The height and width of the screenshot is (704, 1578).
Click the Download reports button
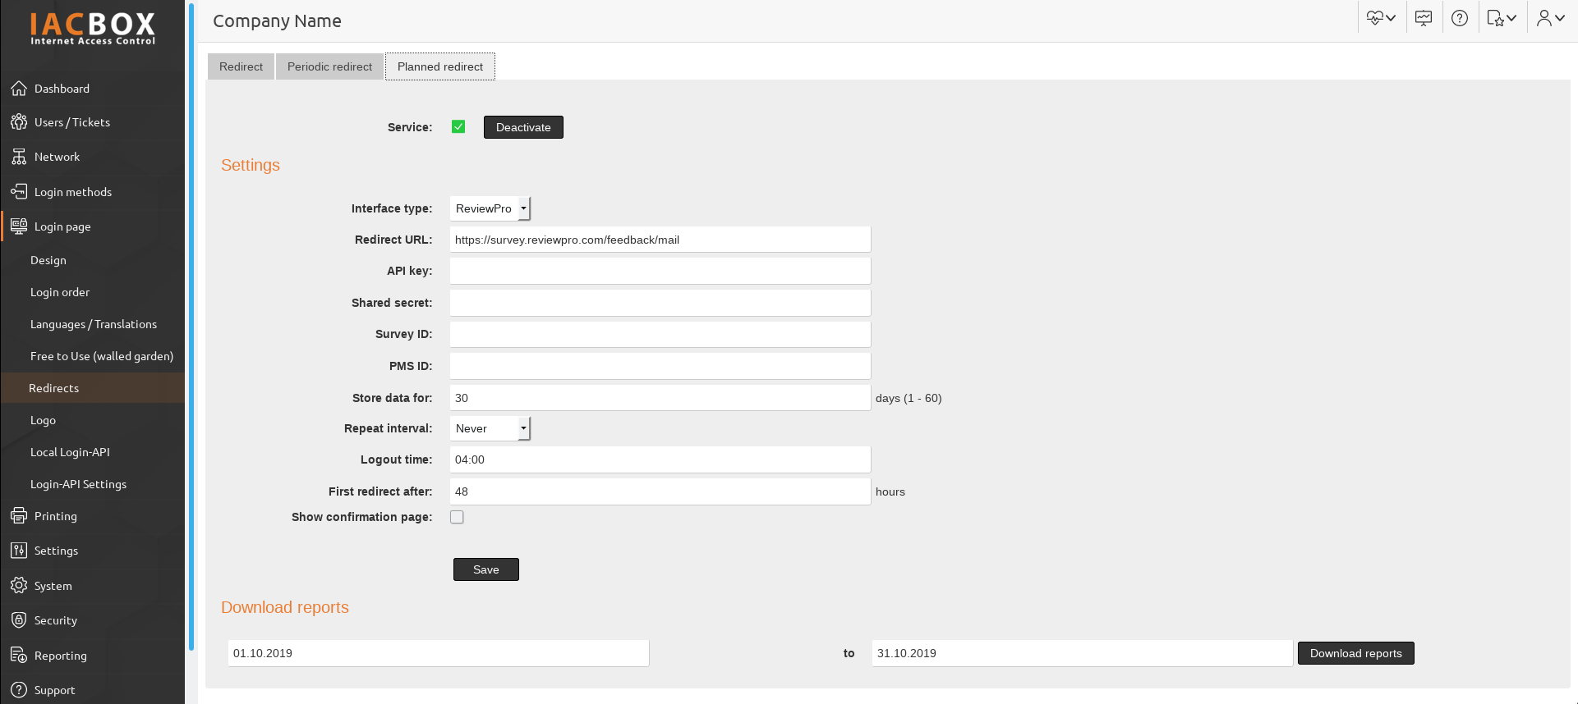point(1356,653)
